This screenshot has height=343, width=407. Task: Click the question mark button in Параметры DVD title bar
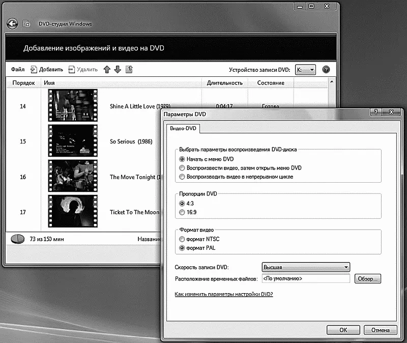(x=375, y=112)
